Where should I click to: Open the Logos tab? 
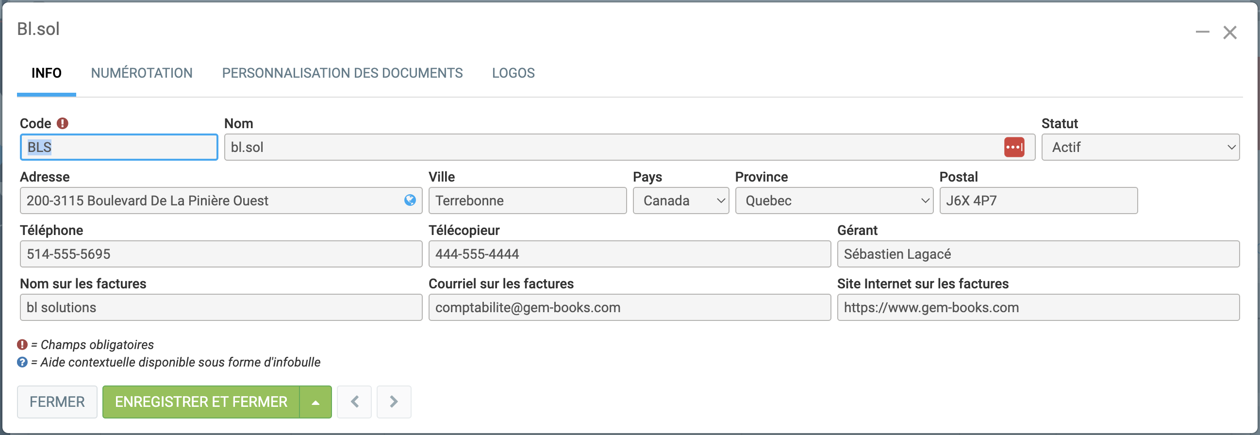pyautogui.click(x=513, y=73)
